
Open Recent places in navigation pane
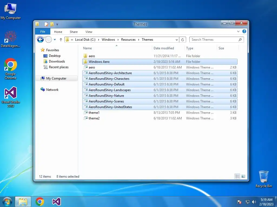point(58,67)
